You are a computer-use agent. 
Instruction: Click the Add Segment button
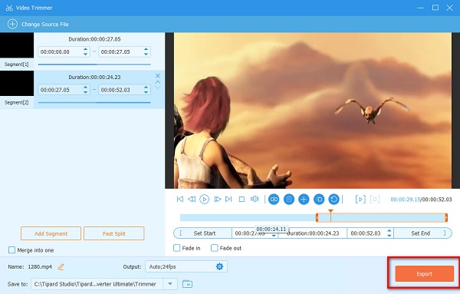[x=51, y=233]
